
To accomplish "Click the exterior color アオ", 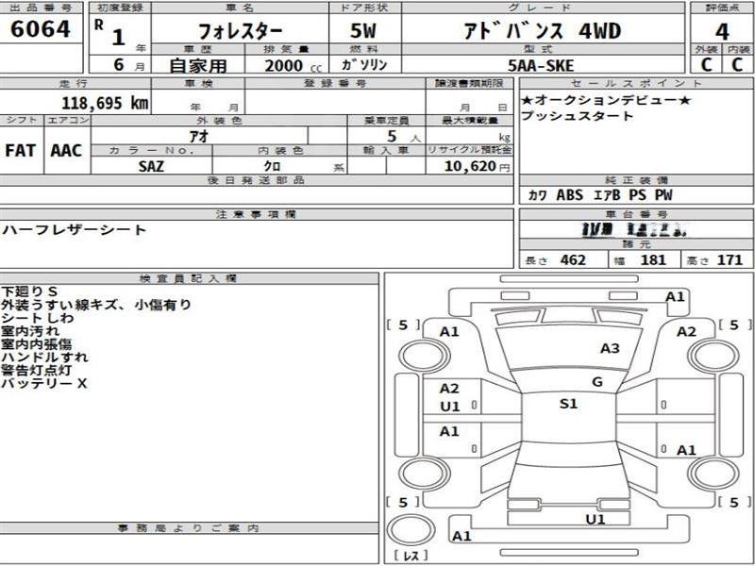I will [x=199, y=136].
